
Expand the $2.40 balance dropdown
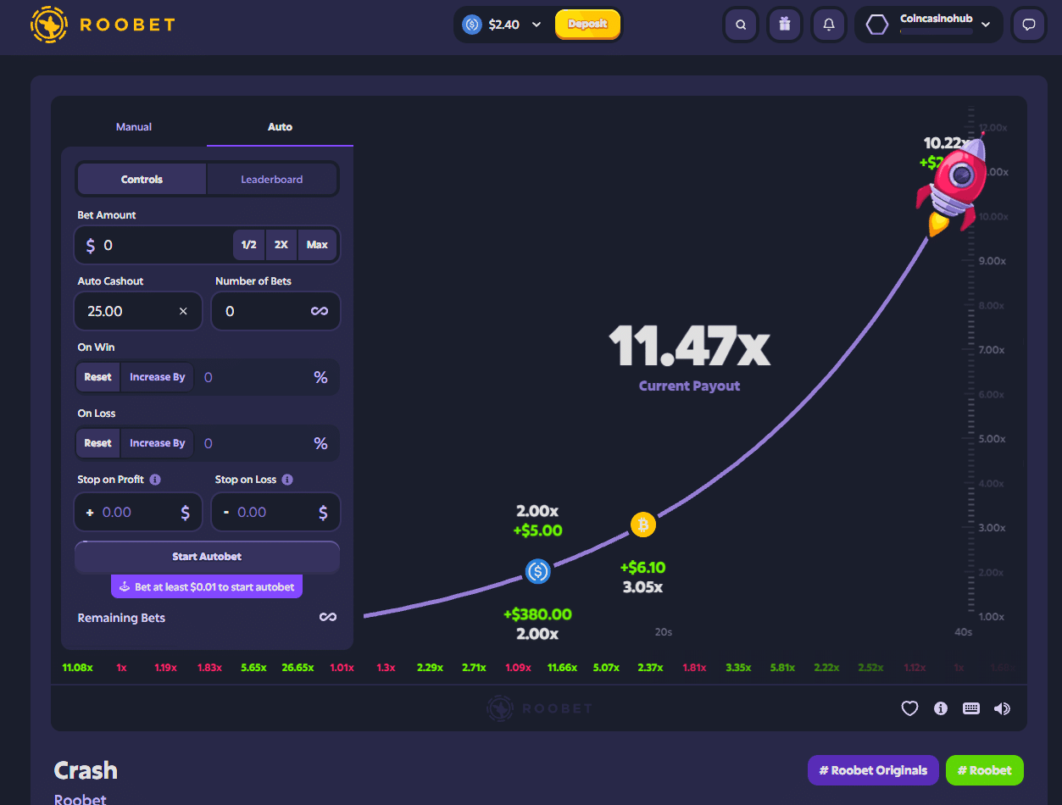[537, 25]
